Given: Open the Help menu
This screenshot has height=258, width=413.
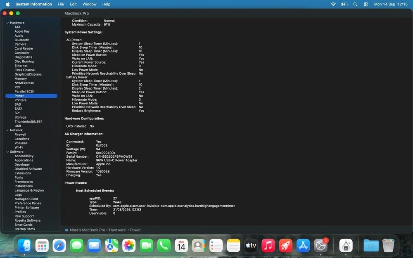Looking at the screenshot, I should tap(107, 4).
